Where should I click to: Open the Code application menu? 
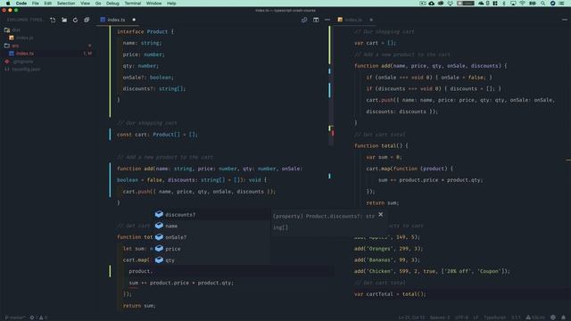point(21,4)
